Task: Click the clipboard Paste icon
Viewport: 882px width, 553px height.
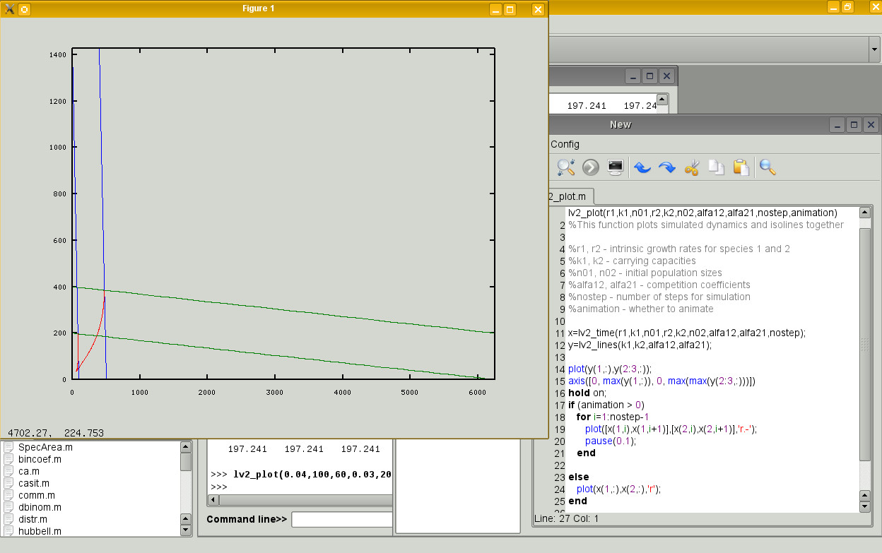Action: click(x=741, y=167)
